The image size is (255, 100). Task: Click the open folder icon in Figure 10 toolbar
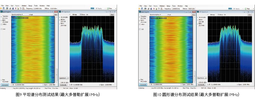coord(139,9)
